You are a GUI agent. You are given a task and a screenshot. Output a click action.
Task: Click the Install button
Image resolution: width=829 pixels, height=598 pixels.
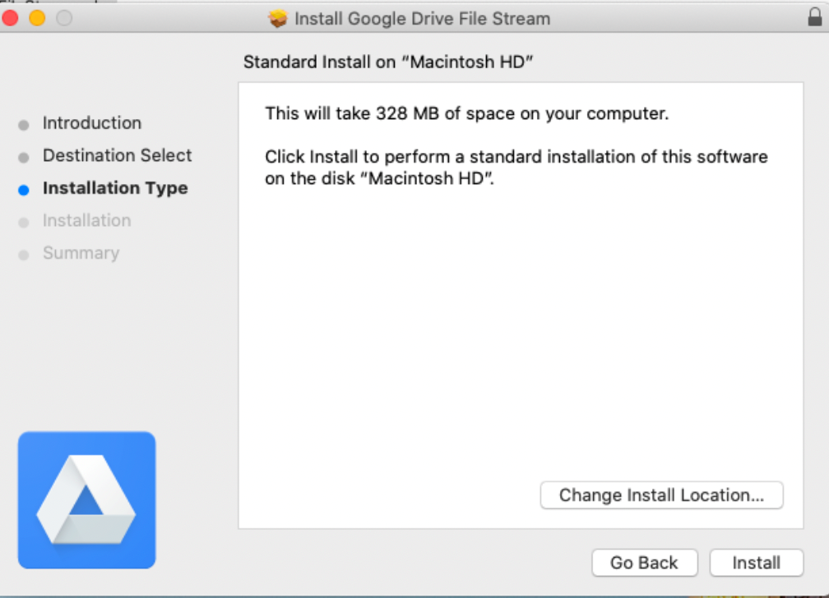coord(756,563)
